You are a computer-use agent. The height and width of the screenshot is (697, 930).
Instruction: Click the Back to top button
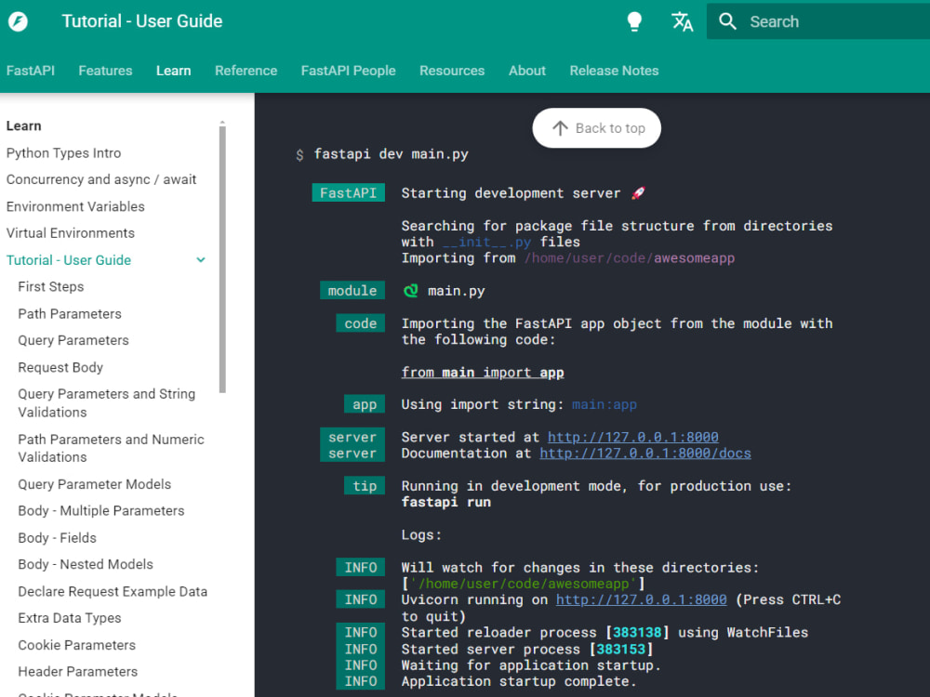coord(597,128)
